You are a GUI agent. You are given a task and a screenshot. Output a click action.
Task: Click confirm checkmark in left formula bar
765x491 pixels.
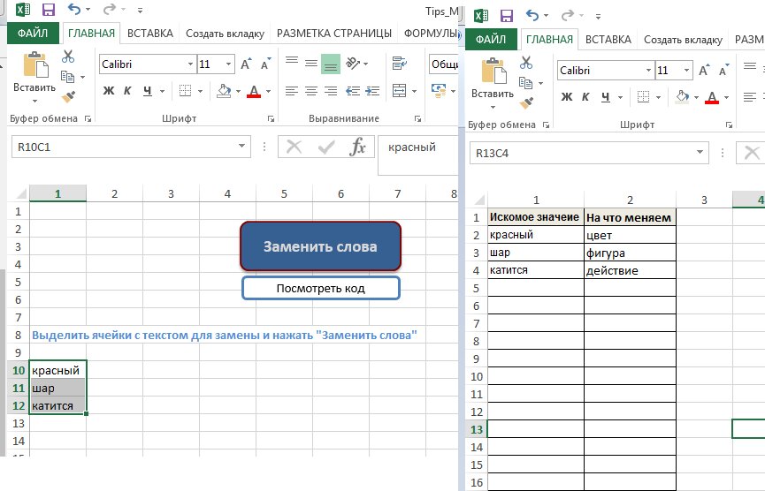coord(326,147)
